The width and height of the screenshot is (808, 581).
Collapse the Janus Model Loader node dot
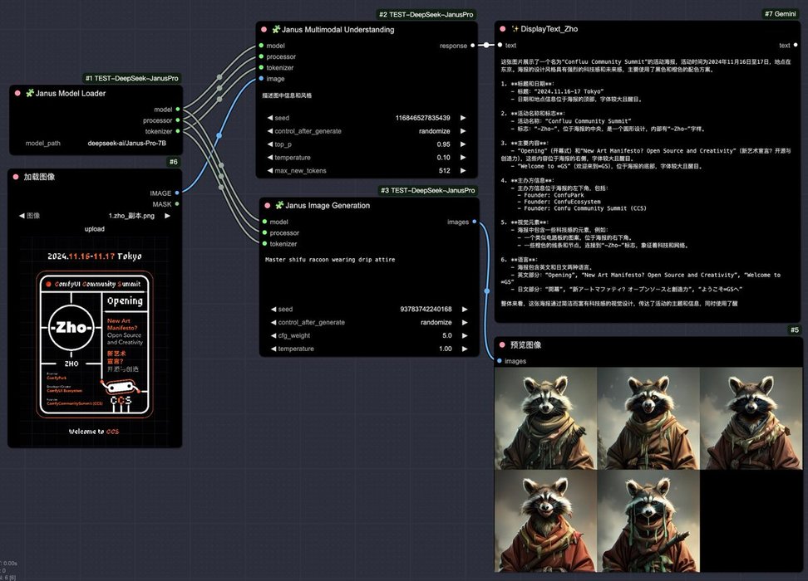(17, 94)
